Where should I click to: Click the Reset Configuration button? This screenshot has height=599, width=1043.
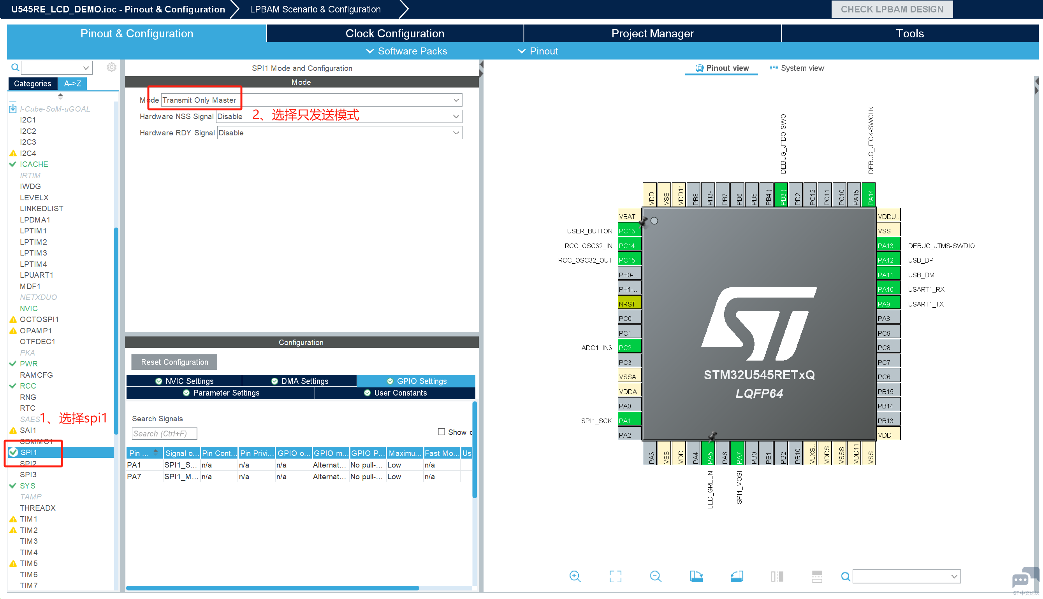point(174,362)
